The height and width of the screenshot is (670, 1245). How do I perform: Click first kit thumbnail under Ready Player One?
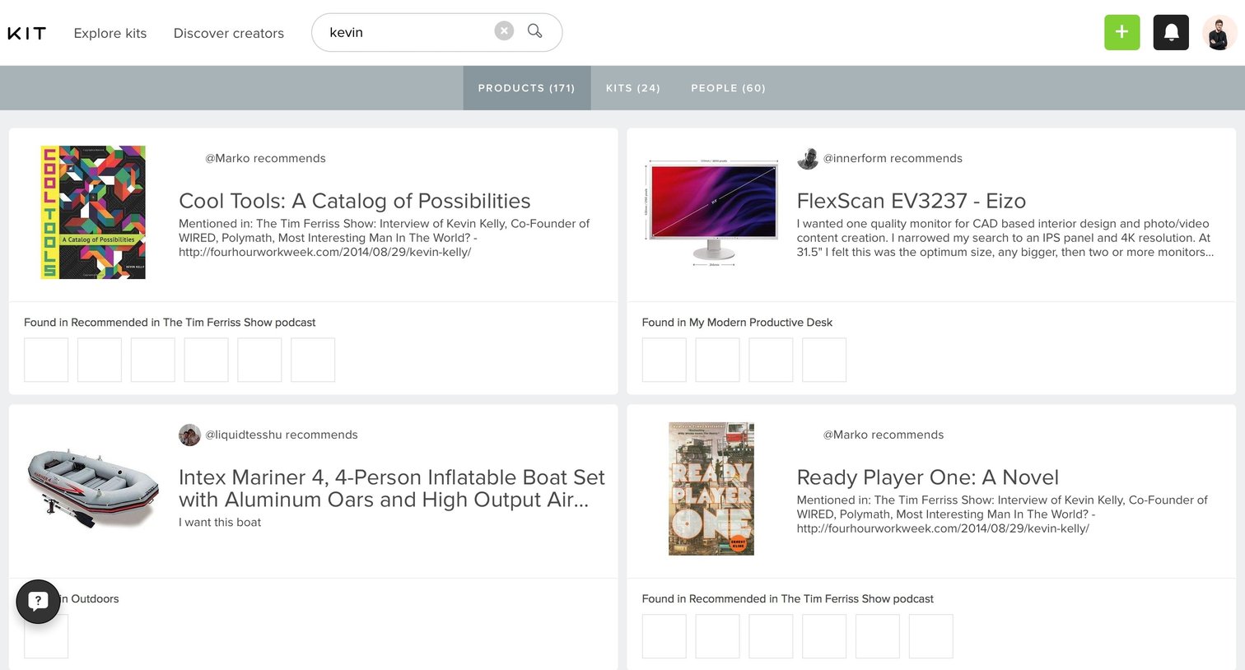[x=664, y=636]
